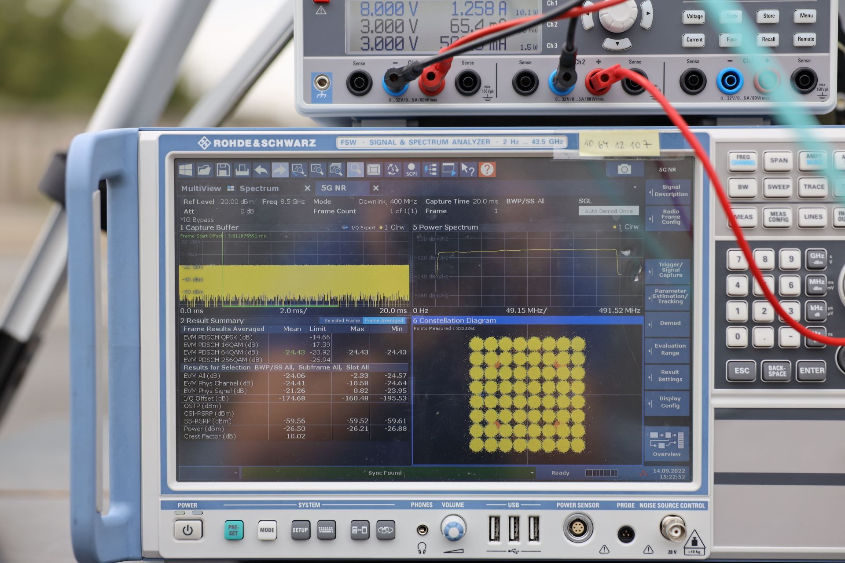Click the print icon in toolbar
The image size is (845, 563).
pos(242,170)
